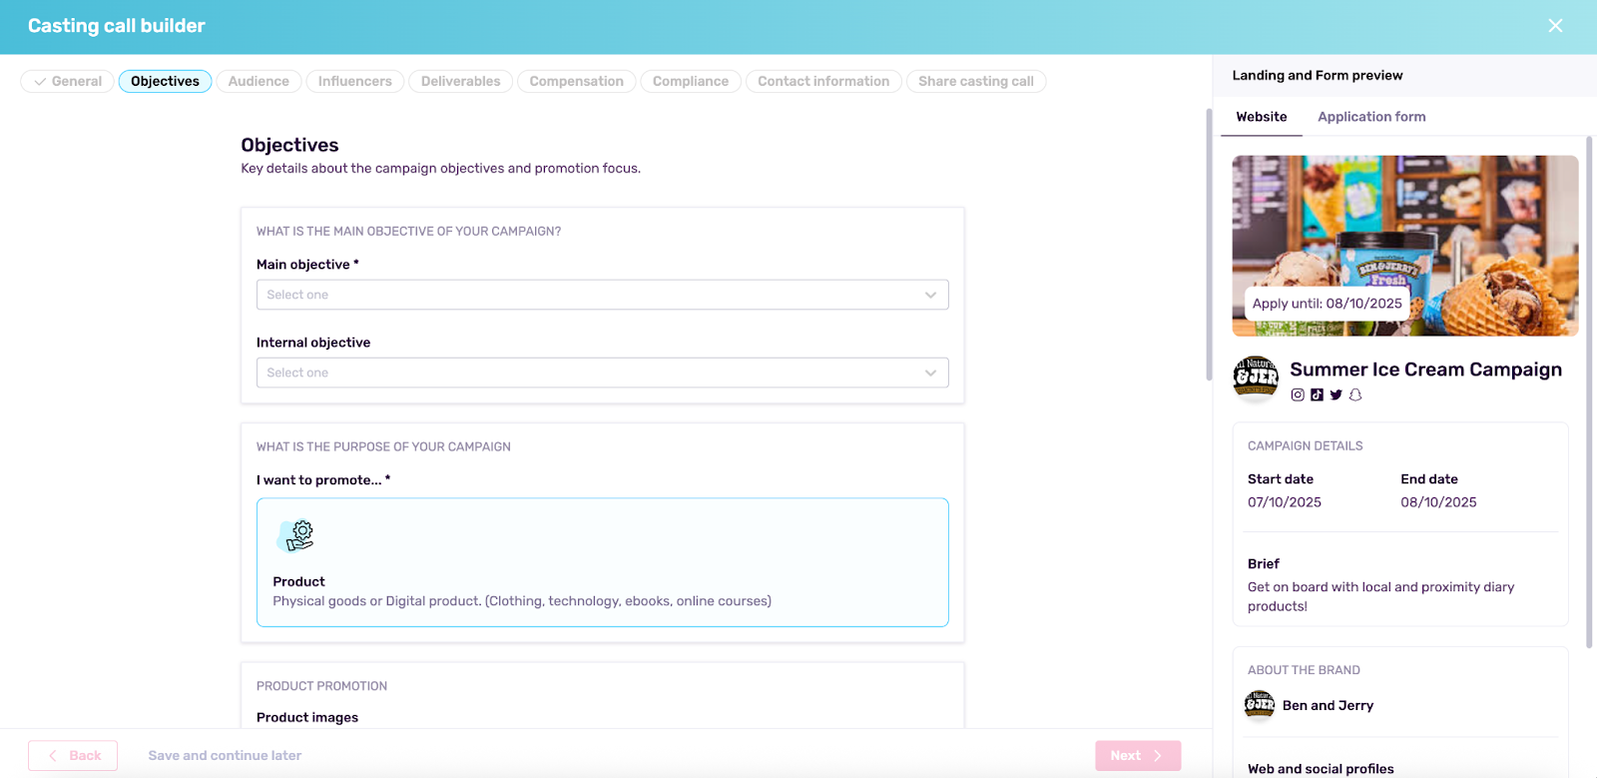Go to the Audience step
This screenshot has width=1597, height=778.
259,81
